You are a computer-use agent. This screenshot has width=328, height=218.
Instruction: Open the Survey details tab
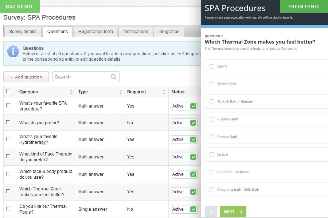click(x=23, y=32)
